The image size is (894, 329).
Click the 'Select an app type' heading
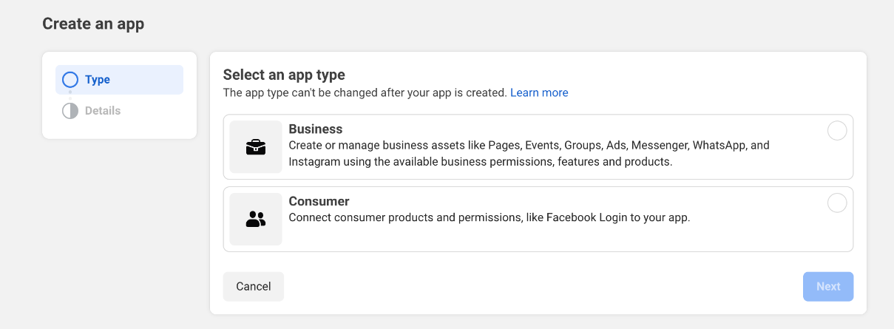[x=284, y=75]
